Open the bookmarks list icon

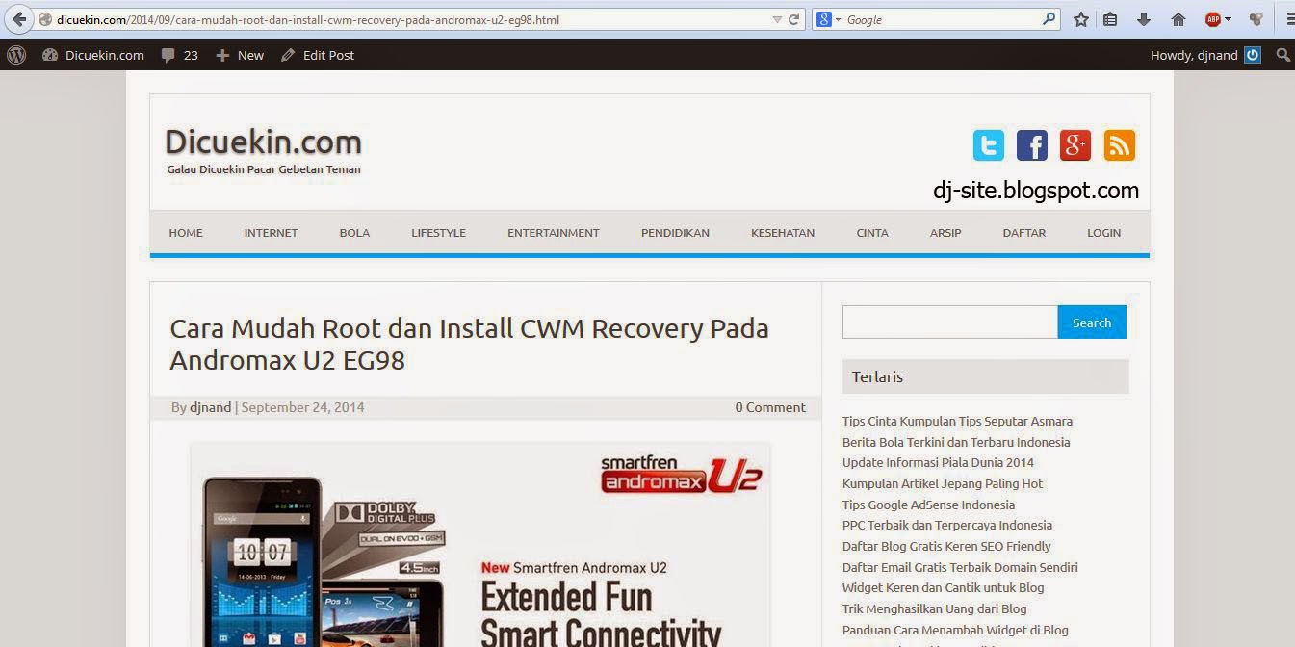click(1110, 19)
